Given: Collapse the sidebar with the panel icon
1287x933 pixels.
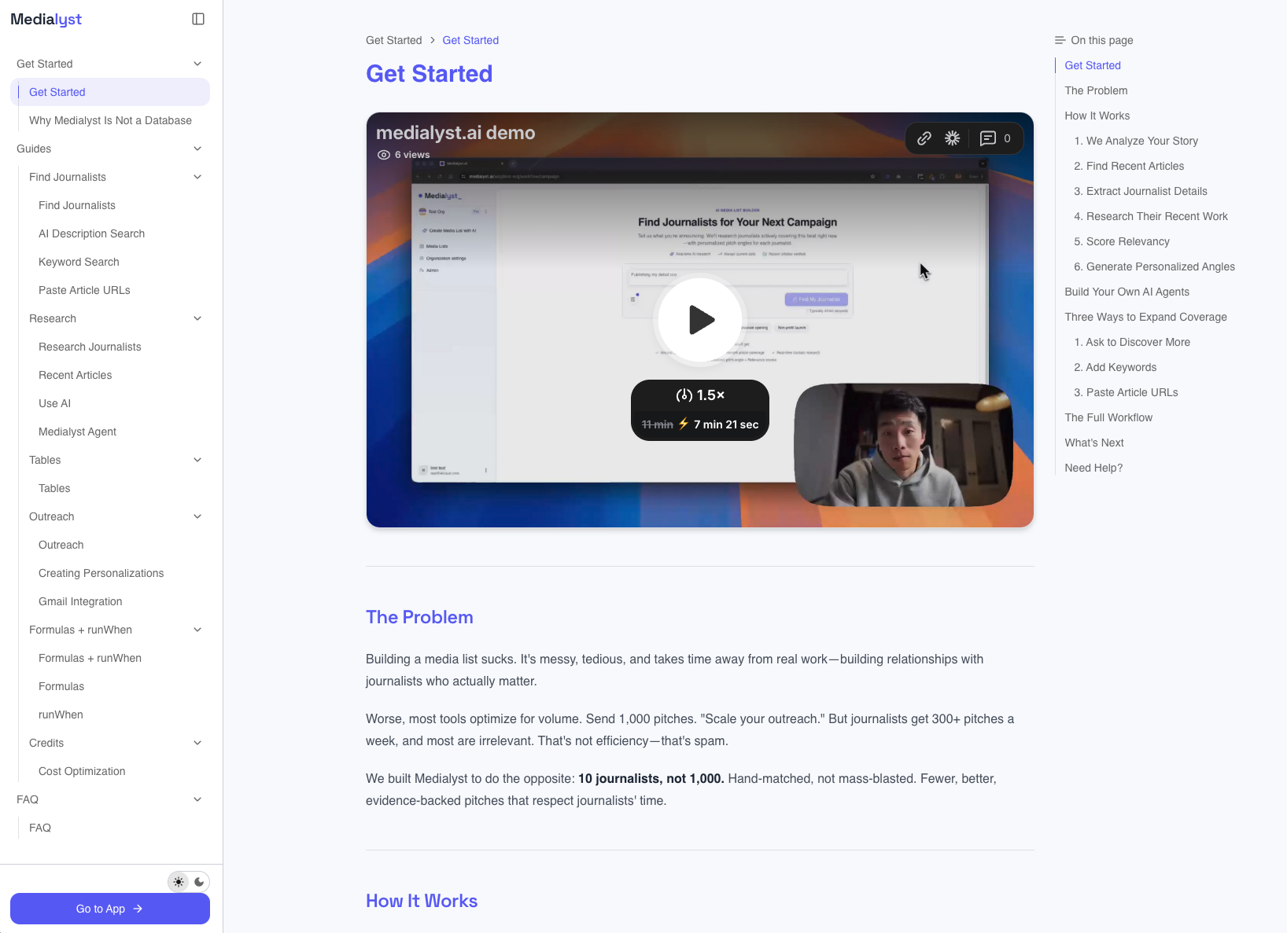Looking at the screenshot, I should point(198,19).
